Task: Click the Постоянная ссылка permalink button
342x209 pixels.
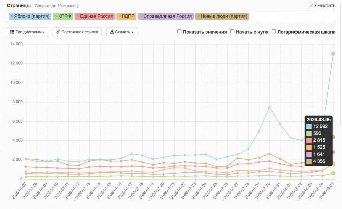Action: point(77,32)
